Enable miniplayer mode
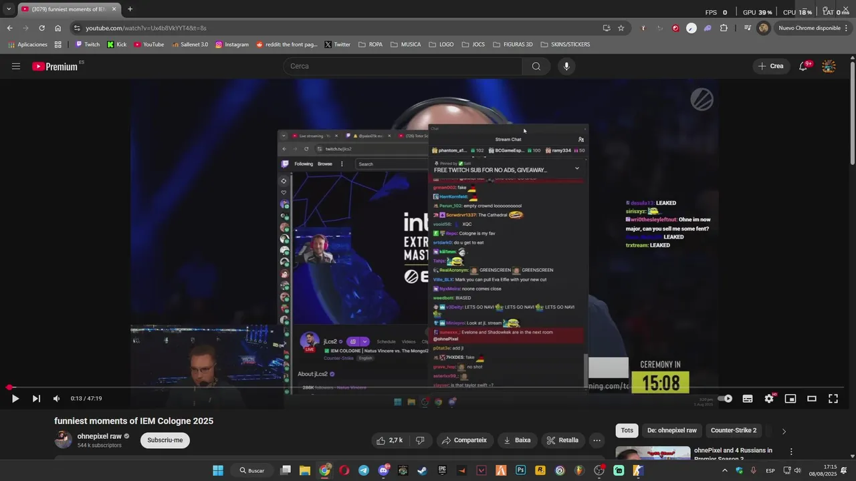Viewport: 856px width, 481px height. 790,399
